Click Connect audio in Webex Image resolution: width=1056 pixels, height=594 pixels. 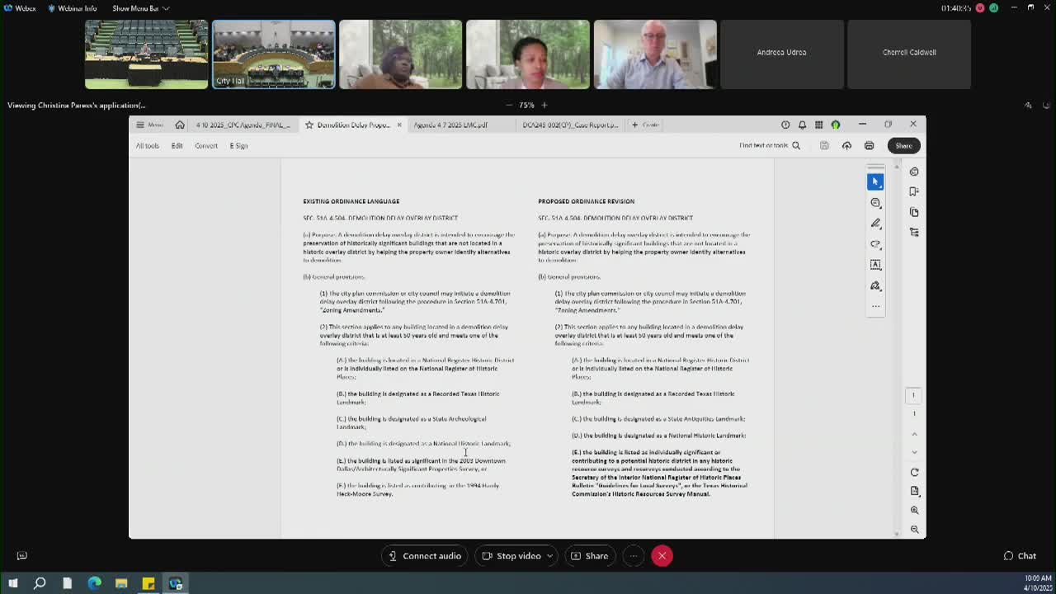click(425, 555)
